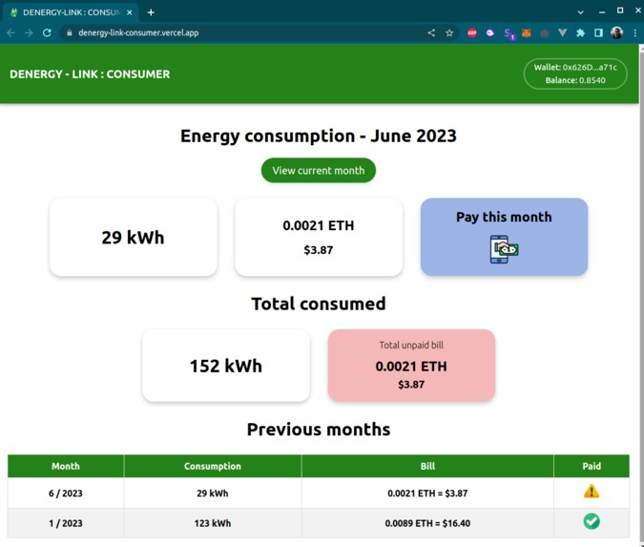Click the phone payment icon
Screen dimensions: 644x547
pyautogui.click(x=504, y=249)
